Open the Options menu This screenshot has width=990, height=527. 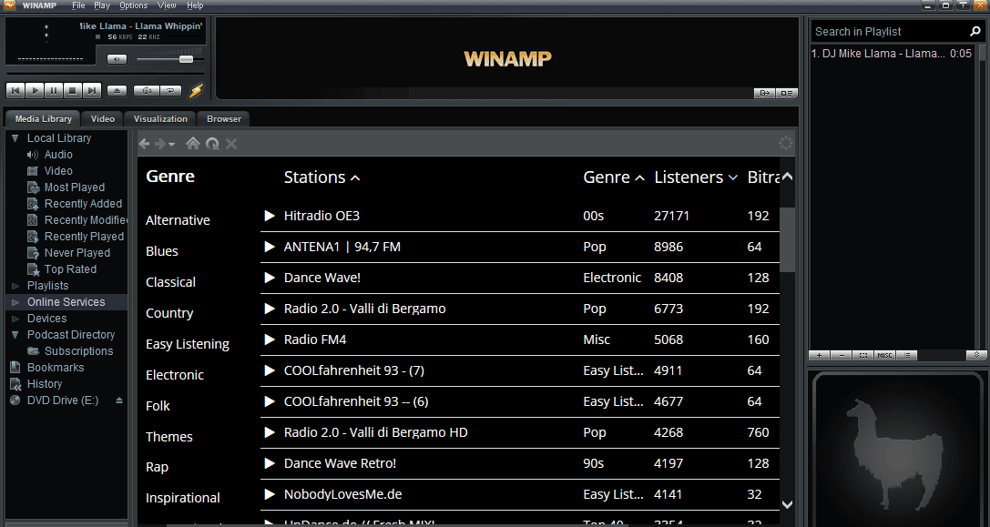133,5
